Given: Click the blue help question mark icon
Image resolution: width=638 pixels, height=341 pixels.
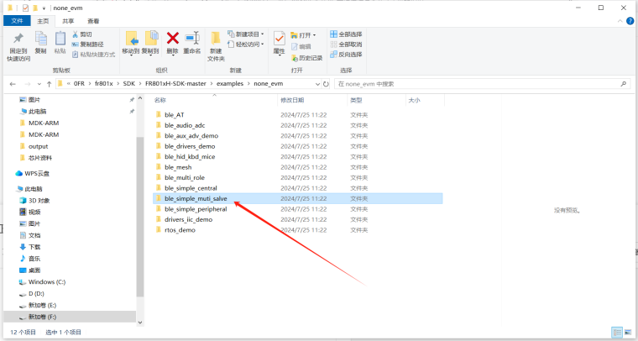Looking at the screenshot, I should [x=630, y=20].
